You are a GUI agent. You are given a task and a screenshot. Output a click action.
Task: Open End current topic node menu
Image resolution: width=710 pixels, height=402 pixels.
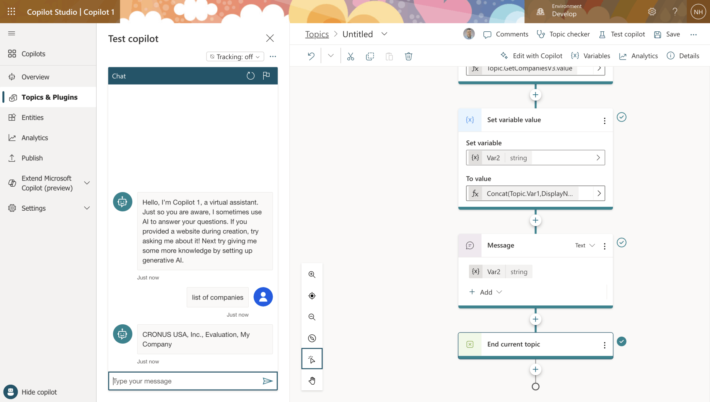point(605,345)
